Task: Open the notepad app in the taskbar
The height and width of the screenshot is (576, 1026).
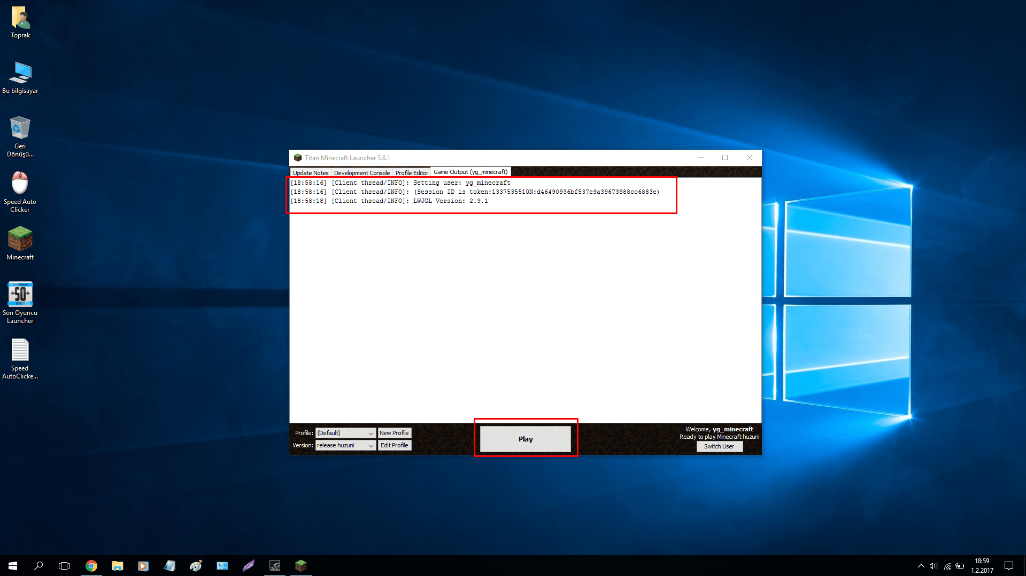Action: [x=169, y=566]
